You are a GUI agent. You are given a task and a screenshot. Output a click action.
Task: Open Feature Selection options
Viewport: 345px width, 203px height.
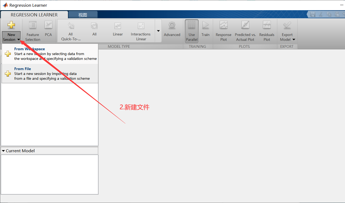click(33, 31)
